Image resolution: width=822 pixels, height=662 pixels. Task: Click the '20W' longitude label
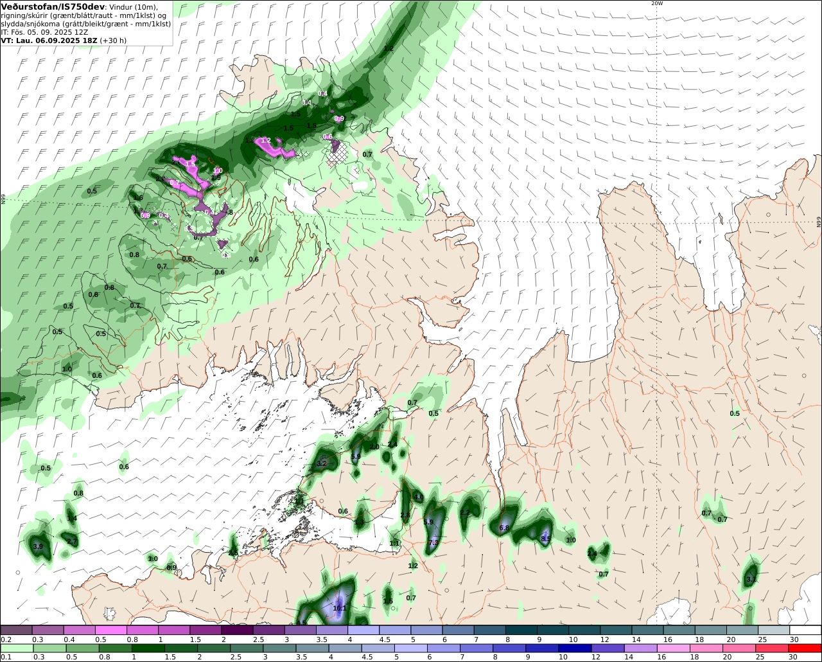656,3
